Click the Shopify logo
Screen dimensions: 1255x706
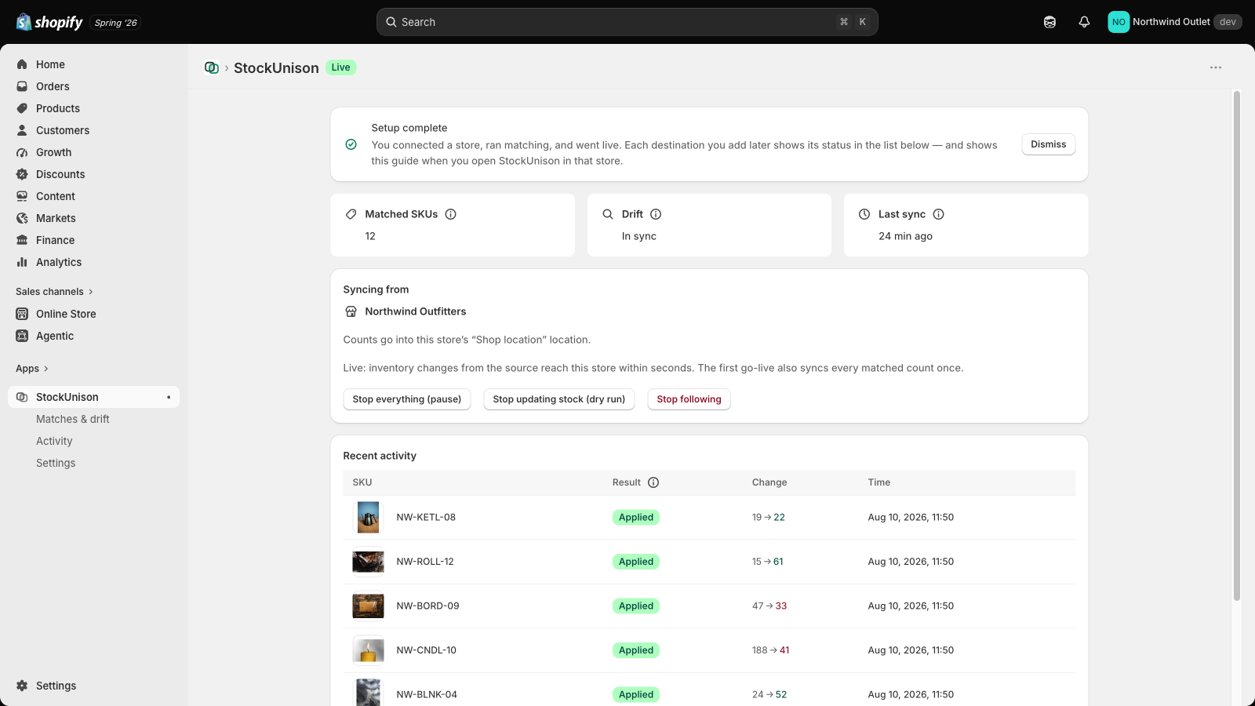(x=49, y=22)
